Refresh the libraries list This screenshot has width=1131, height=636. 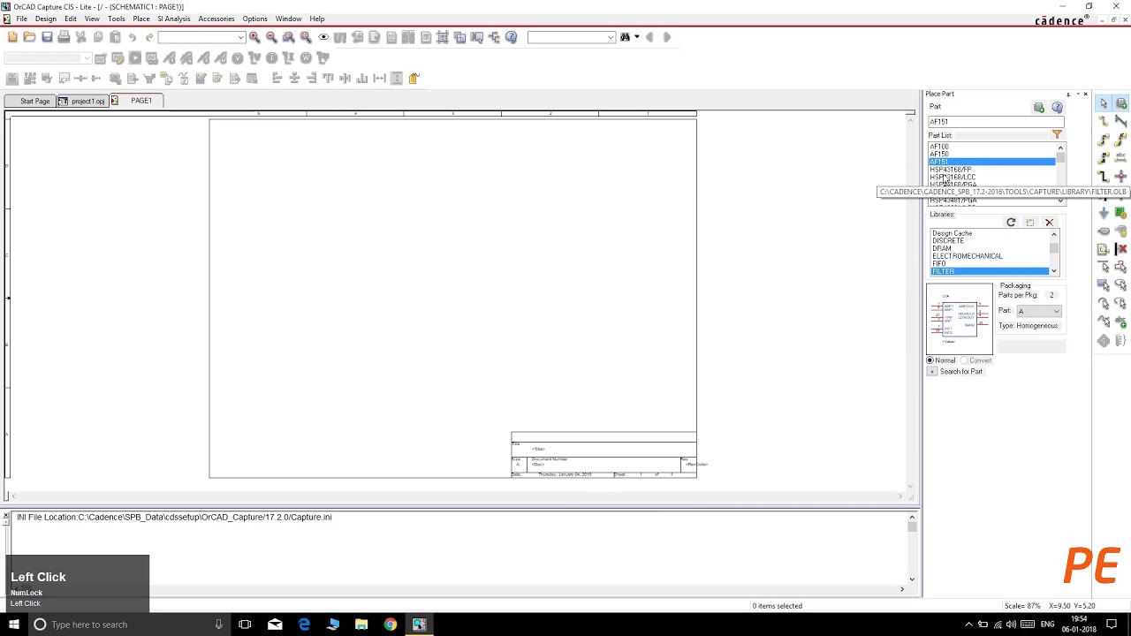click(1011, 222)
